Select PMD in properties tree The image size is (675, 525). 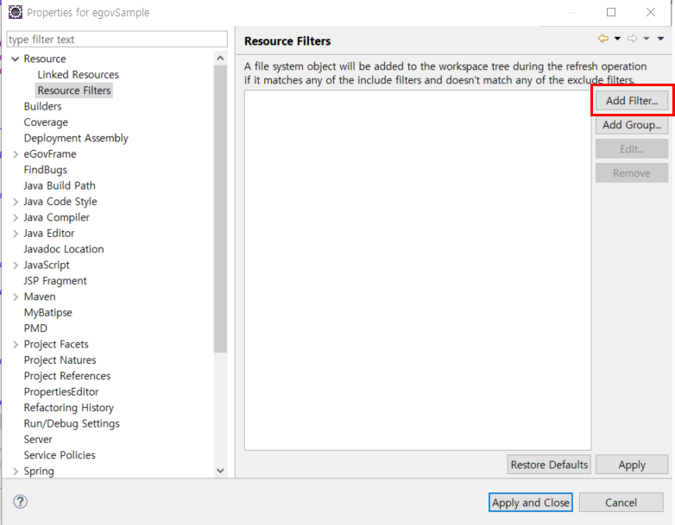click(35, 328)
